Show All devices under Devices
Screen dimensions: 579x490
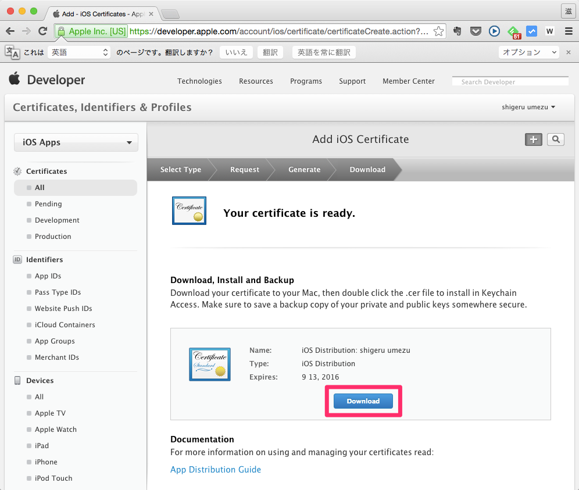[39, 396]
